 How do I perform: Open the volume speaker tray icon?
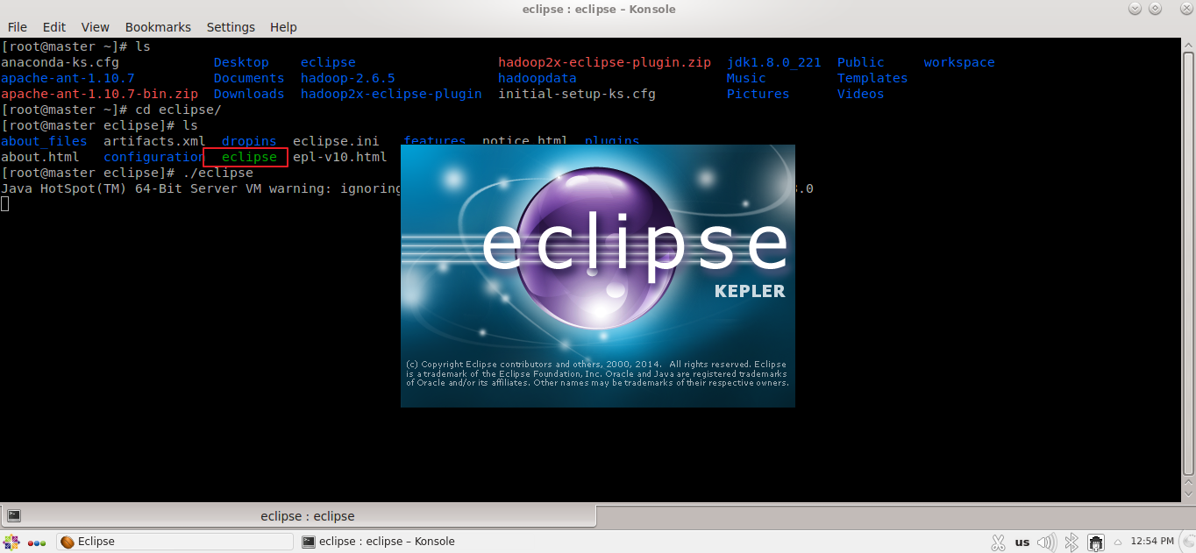tap(1047, 542)
